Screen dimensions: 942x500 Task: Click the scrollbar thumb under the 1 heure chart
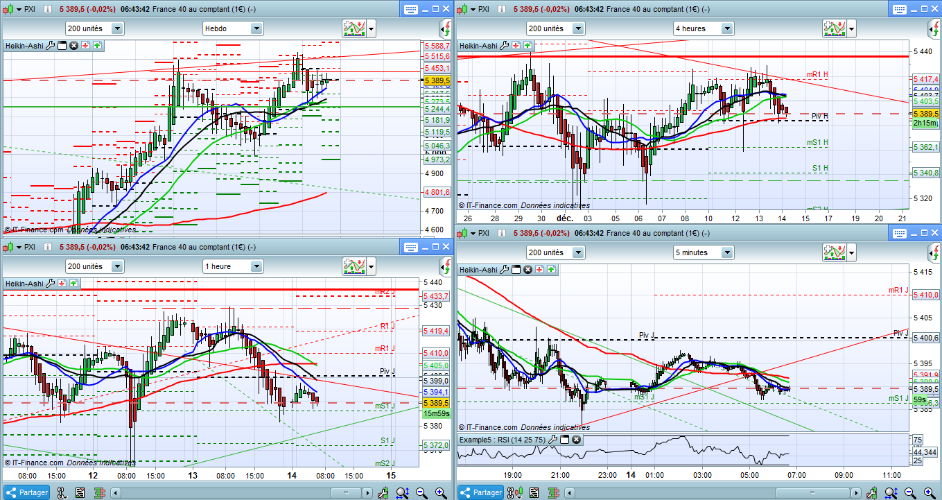(347, 492)
